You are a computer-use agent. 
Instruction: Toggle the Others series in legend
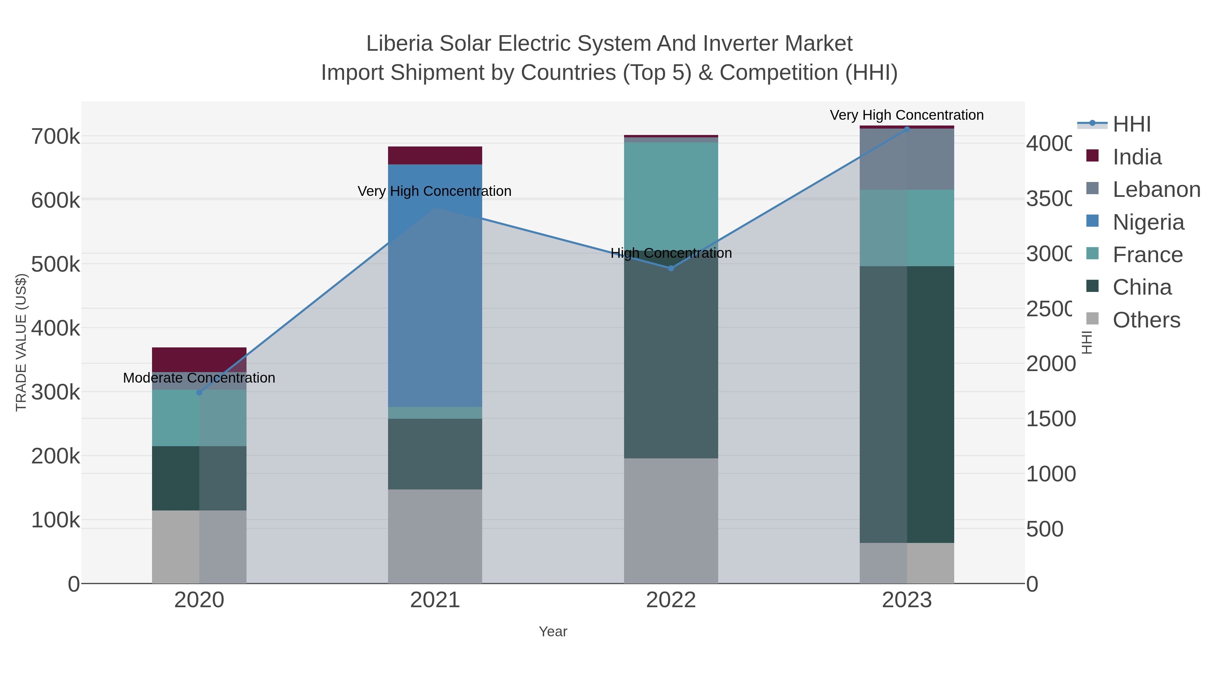point(1133,320)
